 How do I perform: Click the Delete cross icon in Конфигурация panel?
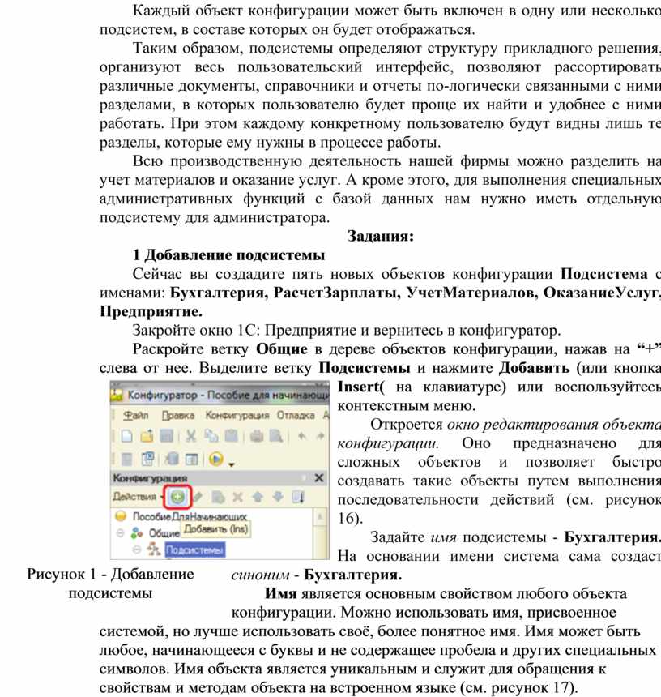click(x=238, y=497)
